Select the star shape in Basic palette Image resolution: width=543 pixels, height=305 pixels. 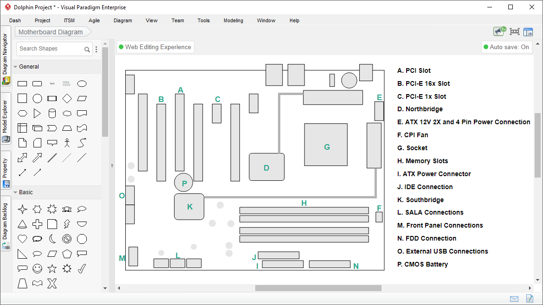(x=52, y=268)
